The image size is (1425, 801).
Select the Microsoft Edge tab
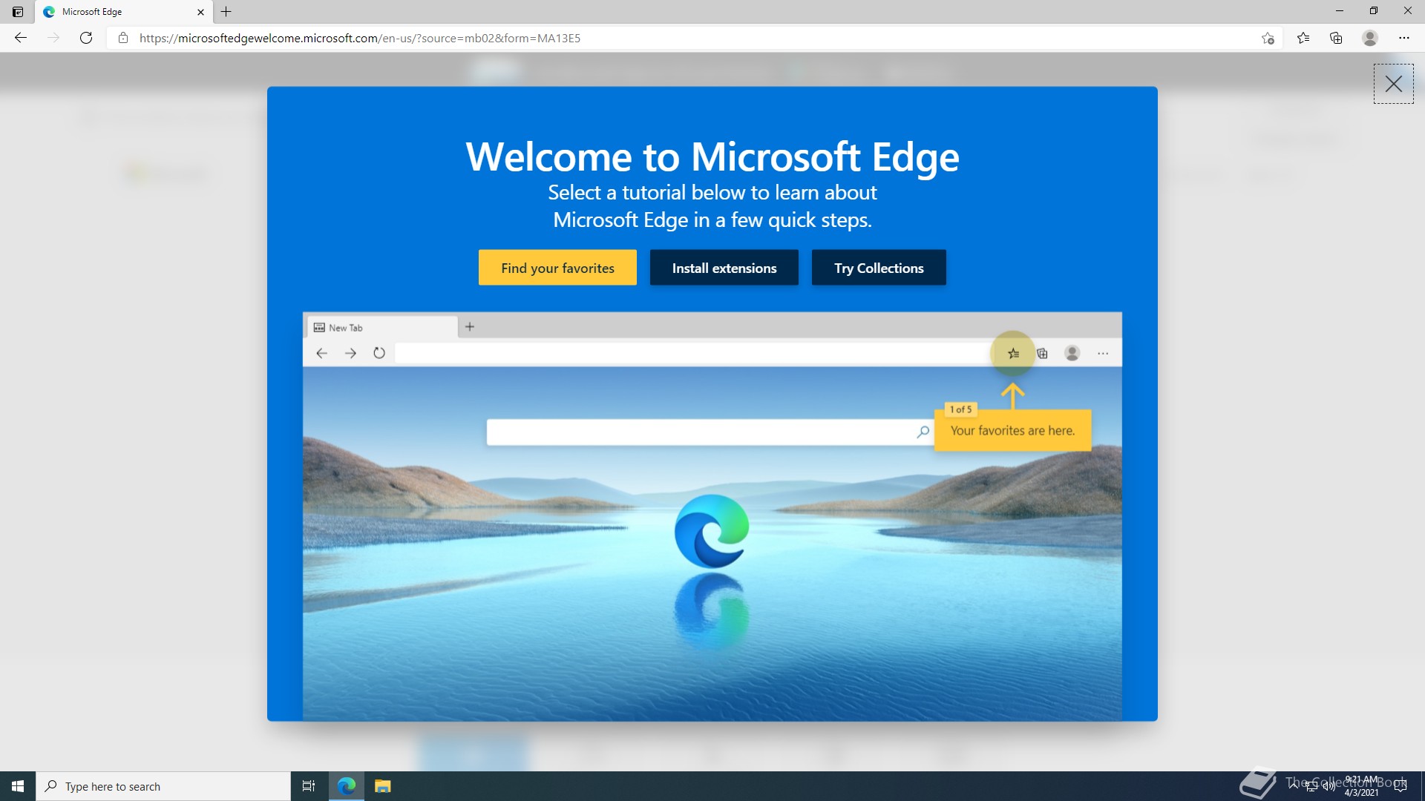(x=111, y=12)
